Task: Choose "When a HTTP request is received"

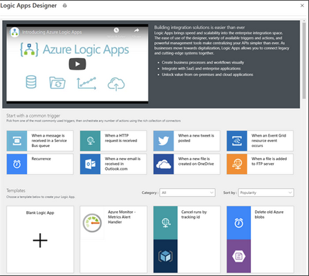Action: [121, 138]
